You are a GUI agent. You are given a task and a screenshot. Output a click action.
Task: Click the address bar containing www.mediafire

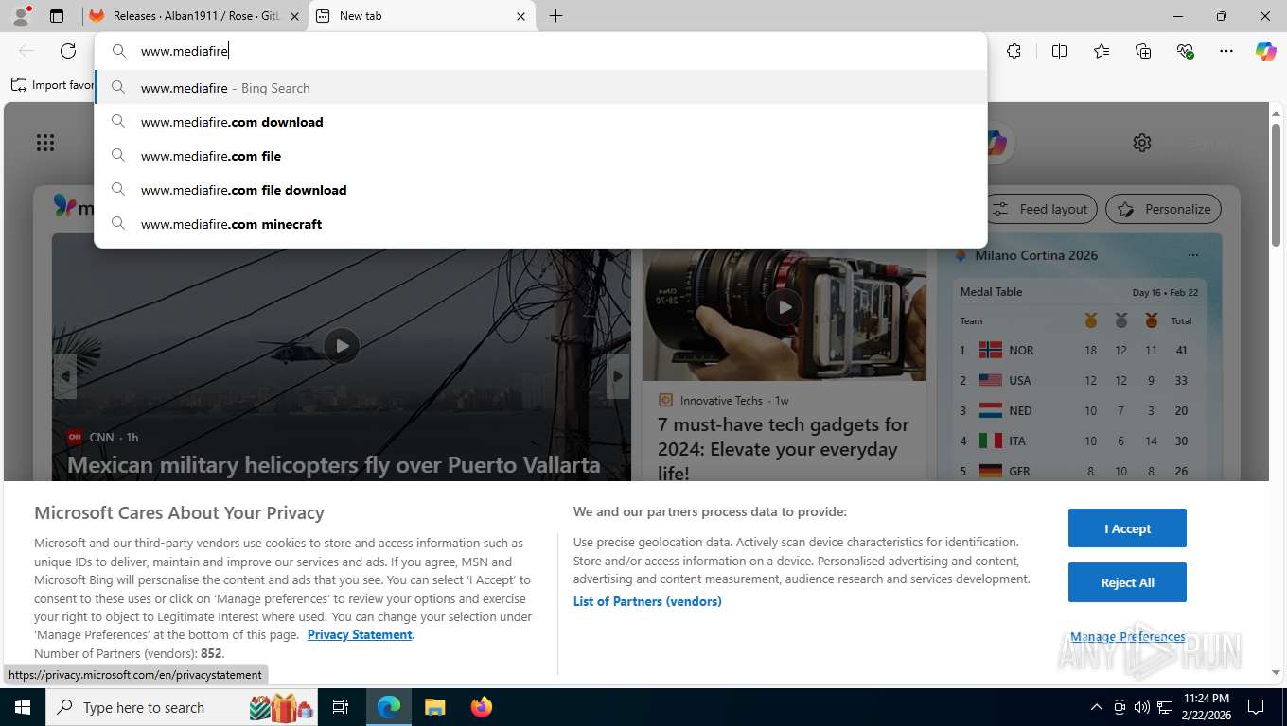coord(540,51)
